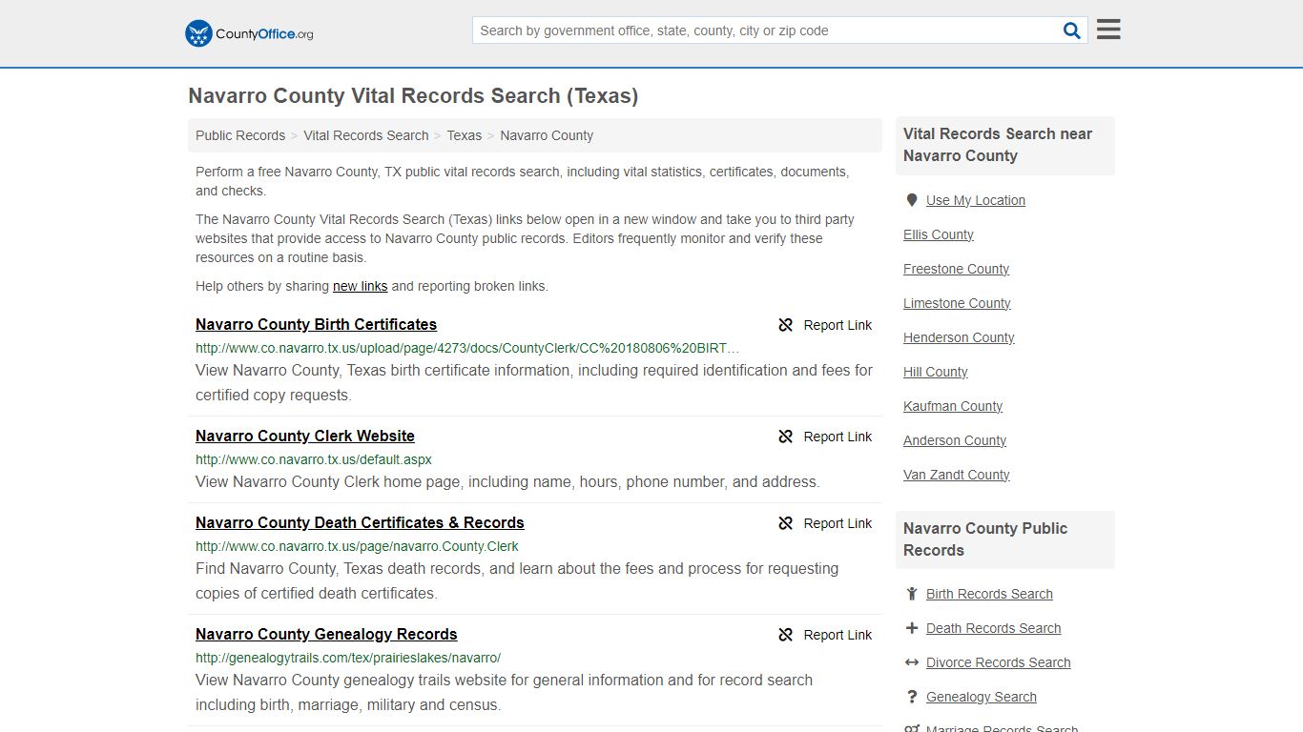Go to Kaufman County
1303x732 pixels.
pos(953,406)
